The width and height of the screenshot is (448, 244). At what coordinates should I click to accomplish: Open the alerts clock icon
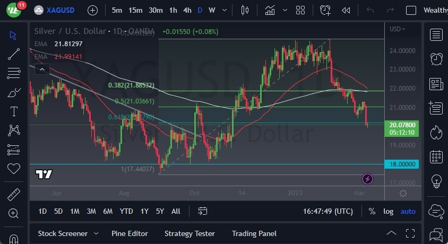coord(436,59)
